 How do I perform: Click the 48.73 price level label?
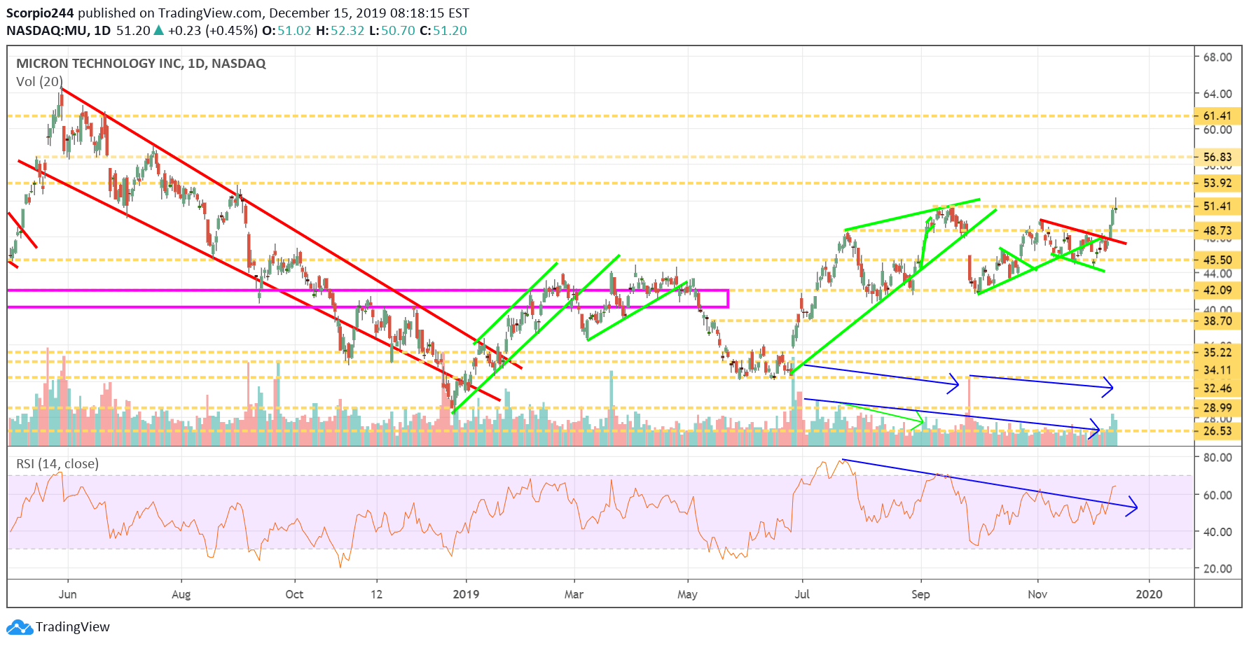(1217, 231)
